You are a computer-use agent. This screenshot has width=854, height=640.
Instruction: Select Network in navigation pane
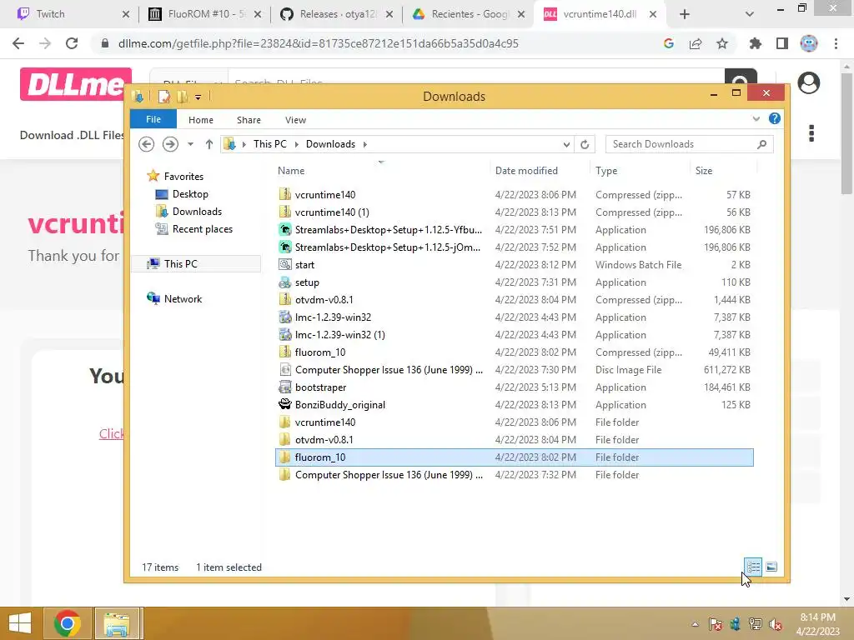click(183, 299)
